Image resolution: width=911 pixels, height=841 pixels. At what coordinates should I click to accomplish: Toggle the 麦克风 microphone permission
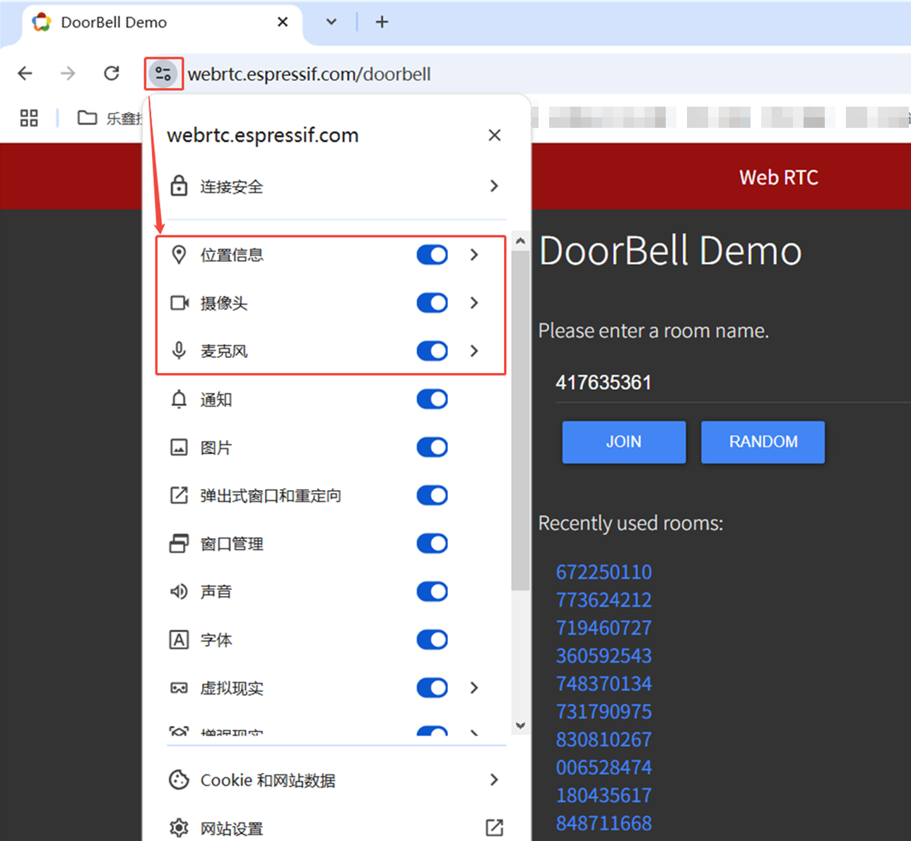click(x=432, y=351)
